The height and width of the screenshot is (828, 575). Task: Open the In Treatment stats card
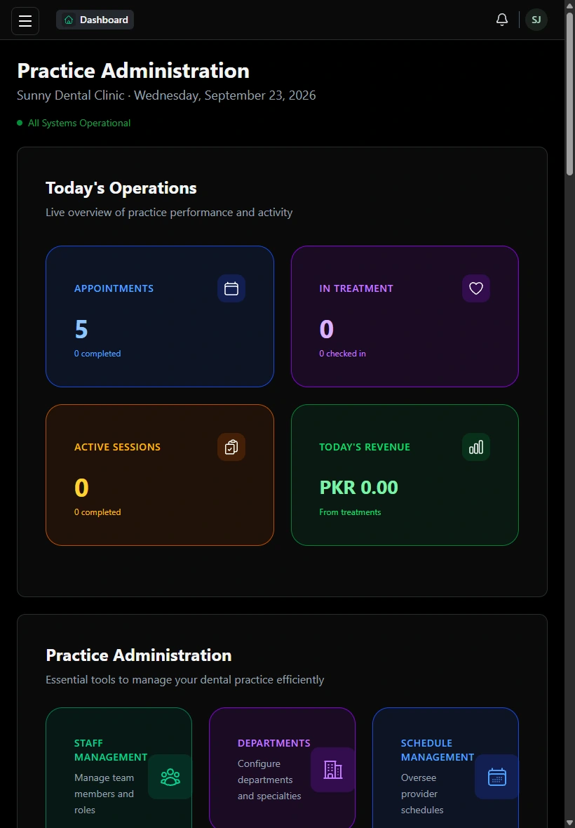pyautogui.click(x=405, y=316)
